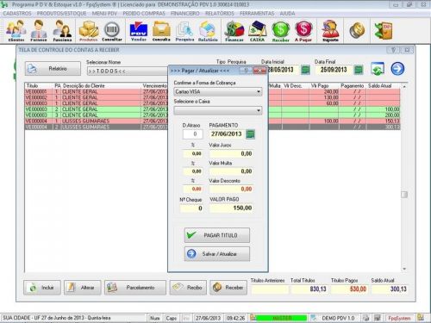The height and width of the screenshot is (323, 431).
Task: Click the blue arrow search icon
Action: (397, 69)
